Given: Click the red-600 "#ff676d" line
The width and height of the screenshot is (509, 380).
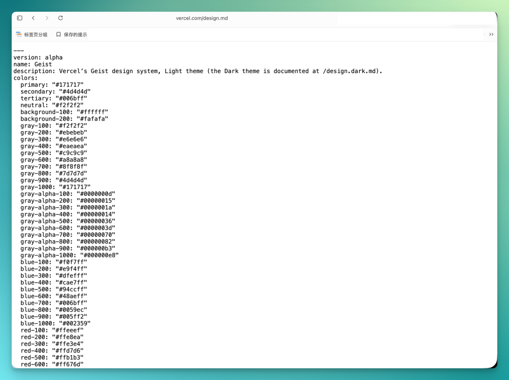Looking at the screenshot, I should coord(52,364).
